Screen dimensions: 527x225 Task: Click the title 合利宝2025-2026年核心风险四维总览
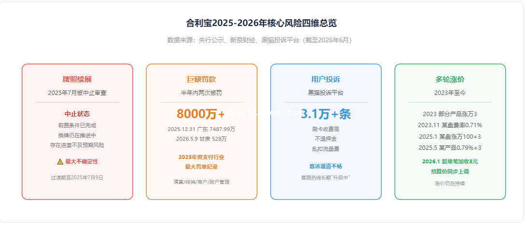coord(262,23)
